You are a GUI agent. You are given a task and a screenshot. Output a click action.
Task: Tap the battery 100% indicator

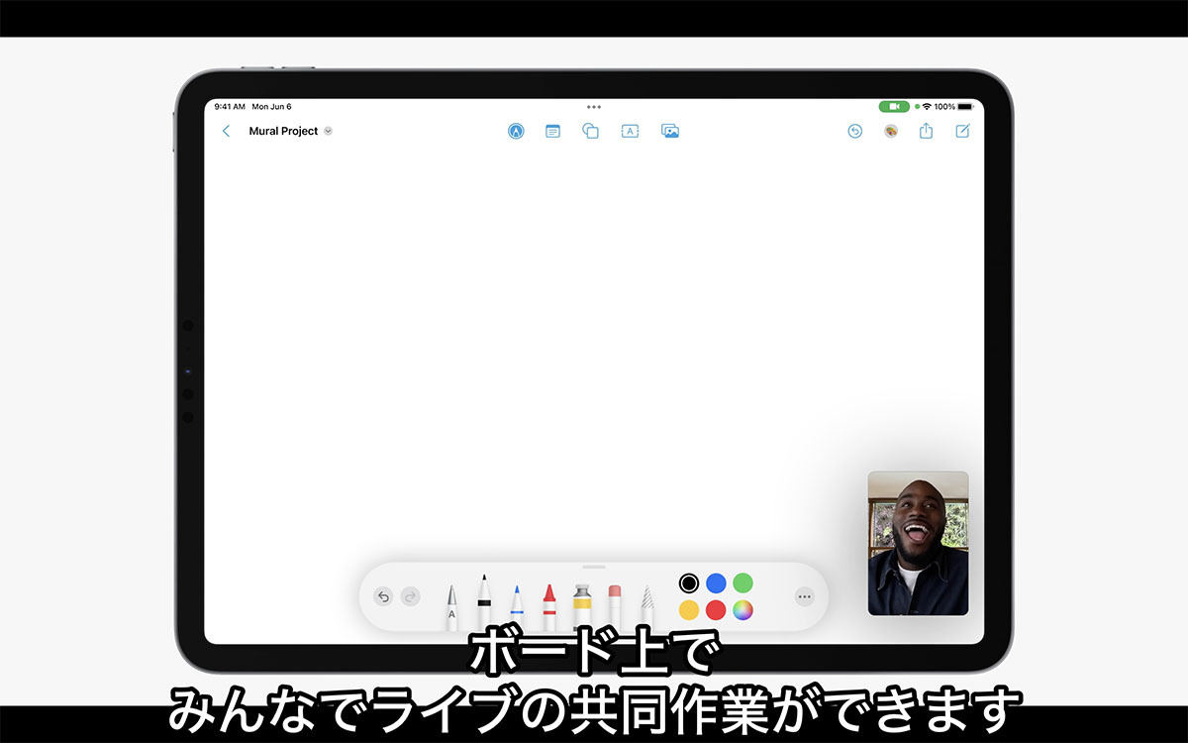pyautogui.click(x=954, y=106)
